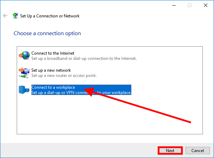
Task: Click the Choose a connection option heading
Action: tap(47, 33)
